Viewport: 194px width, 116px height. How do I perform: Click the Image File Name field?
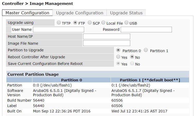pos(107,43)
